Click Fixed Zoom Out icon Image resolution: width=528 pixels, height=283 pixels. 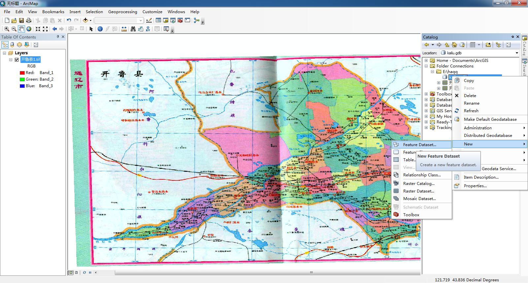(x=45, y=29)
